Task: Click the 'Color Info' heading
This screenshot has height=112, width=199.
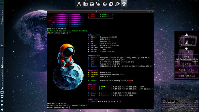Action: (x=93, y=99)
